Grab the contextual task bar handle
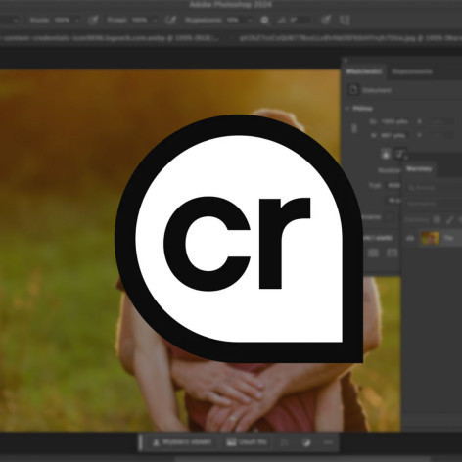462x462 pixels. pos(141,442)
